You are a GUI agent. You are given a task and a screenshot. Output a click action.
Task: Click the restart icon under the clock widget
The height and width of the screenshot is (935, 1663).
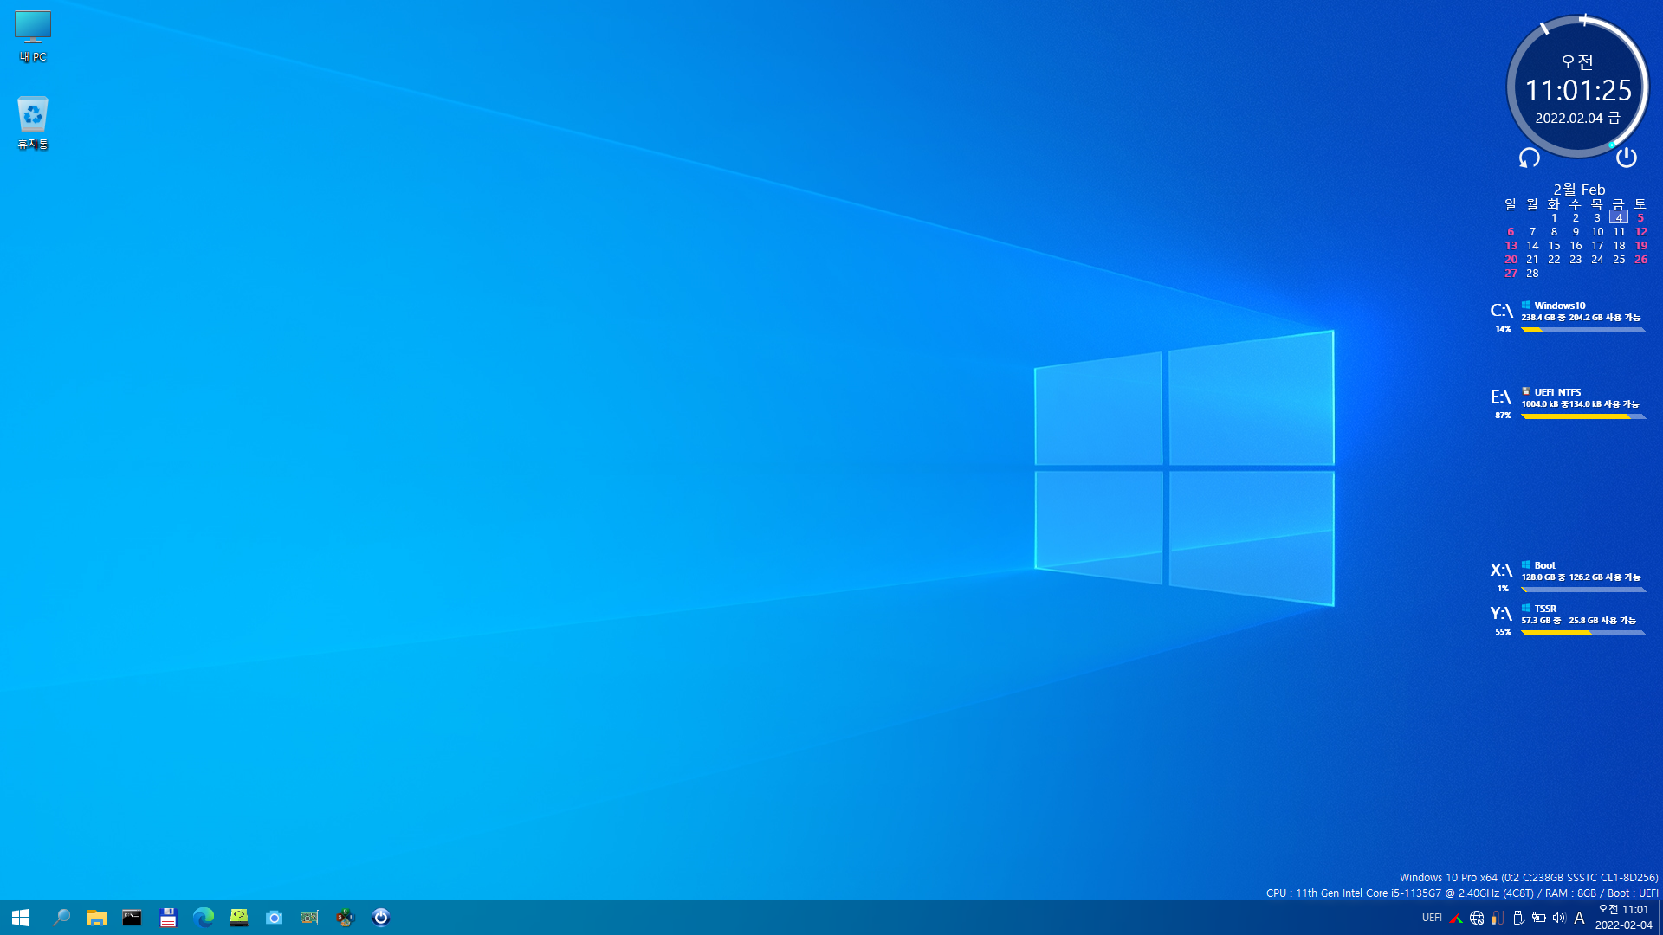(x=1530, y=158)
